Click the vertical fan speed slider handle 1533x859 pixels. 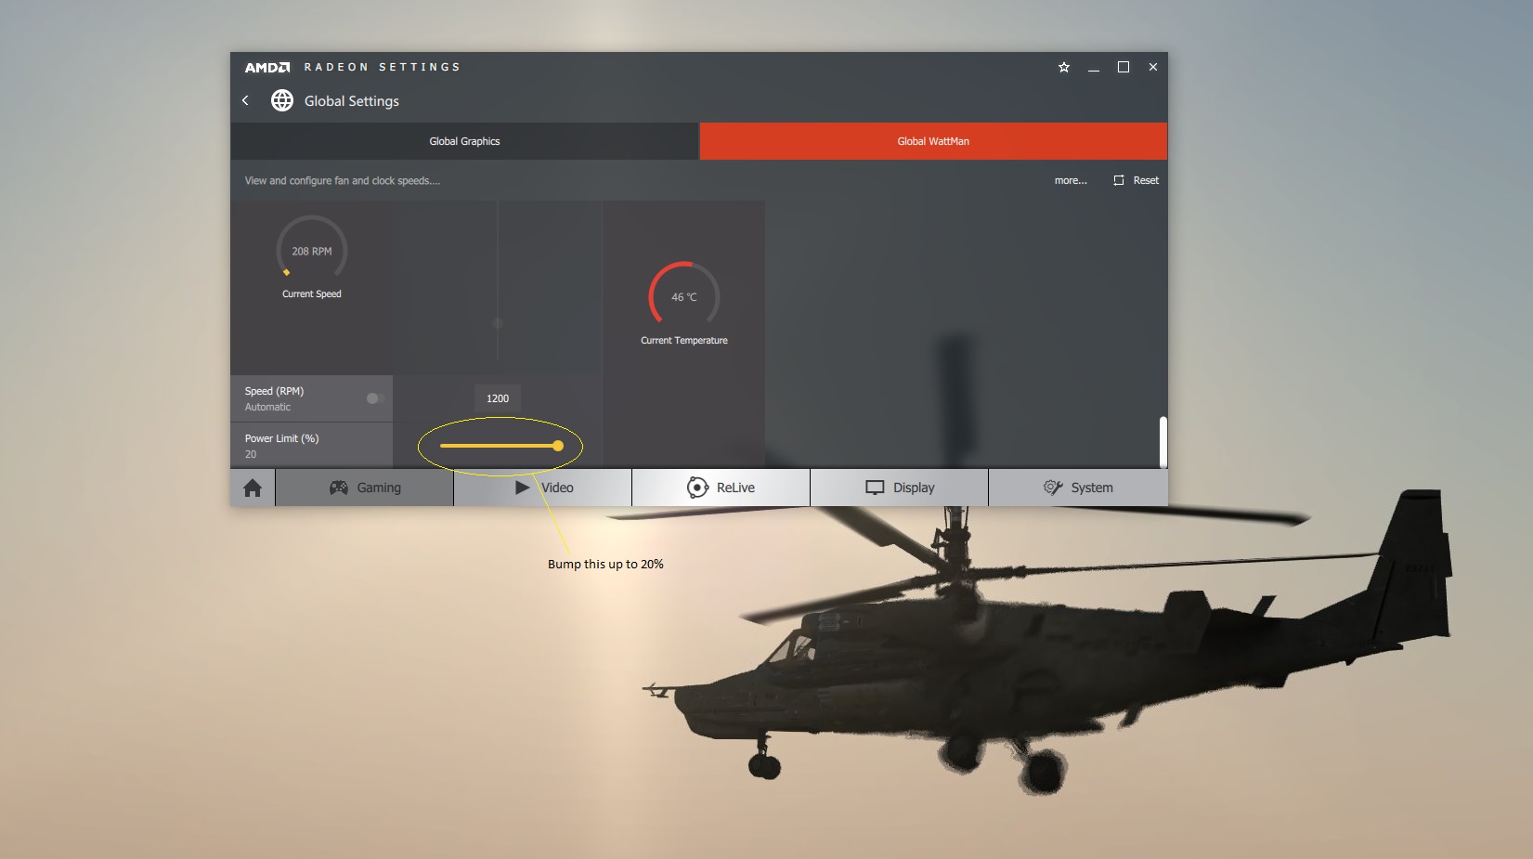(x=498, y=323)
